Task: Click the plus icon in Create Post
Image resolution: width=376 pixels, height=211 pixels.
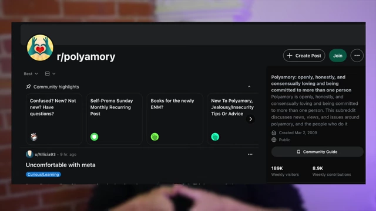Action: pos(290,56)
